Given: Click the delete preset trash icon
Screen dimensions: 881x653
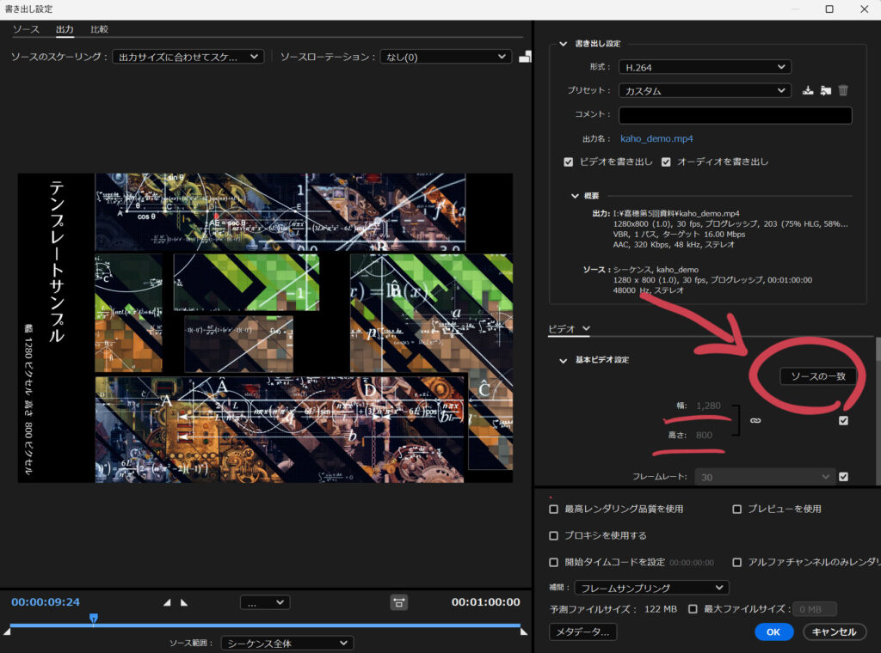Looking at the screenshot, I should point(841,89).
